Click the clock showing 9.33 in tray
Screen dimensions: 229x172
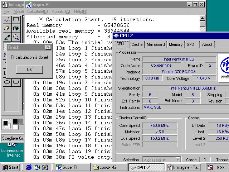click(x=220, y=167)
